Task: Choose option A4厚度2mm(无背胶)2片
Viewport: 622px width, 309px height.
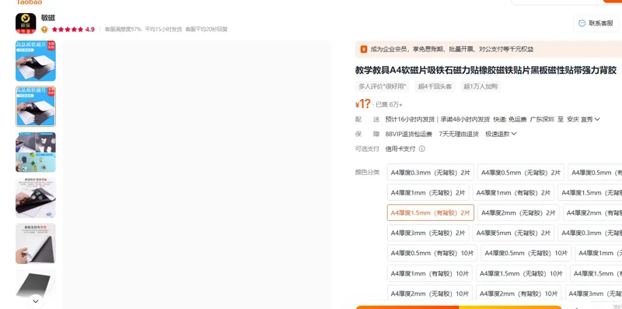Action: [x=519, y=213]
